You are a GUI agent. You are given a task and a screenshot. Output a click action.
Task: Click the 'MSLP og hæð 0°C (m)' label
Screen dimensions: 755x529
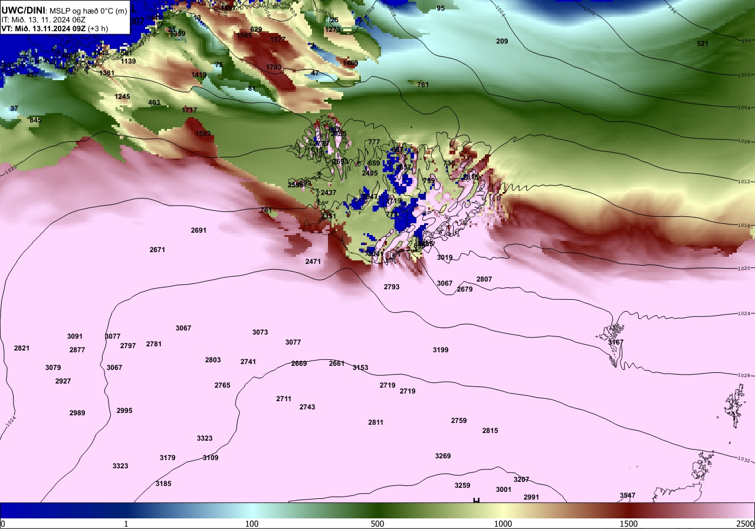(88, 11)
